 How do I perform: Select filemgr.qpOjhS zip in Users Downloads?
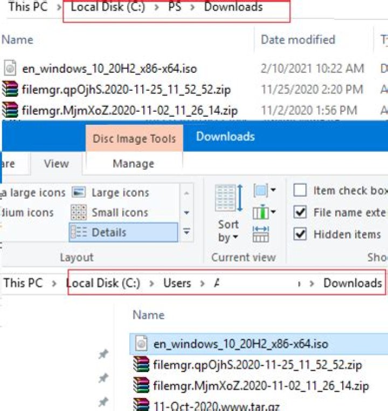tap(258, 365)
